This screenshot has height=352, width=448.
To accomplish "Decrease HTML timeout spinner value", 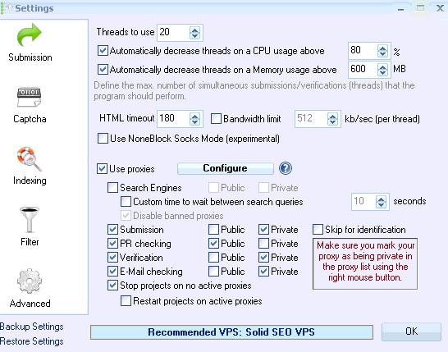I will coord(194,122).
